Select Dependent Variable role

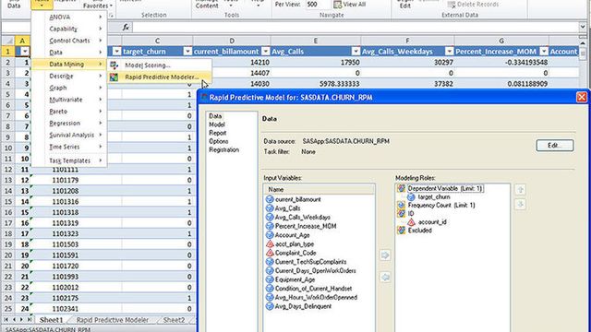tap(445, 188)
